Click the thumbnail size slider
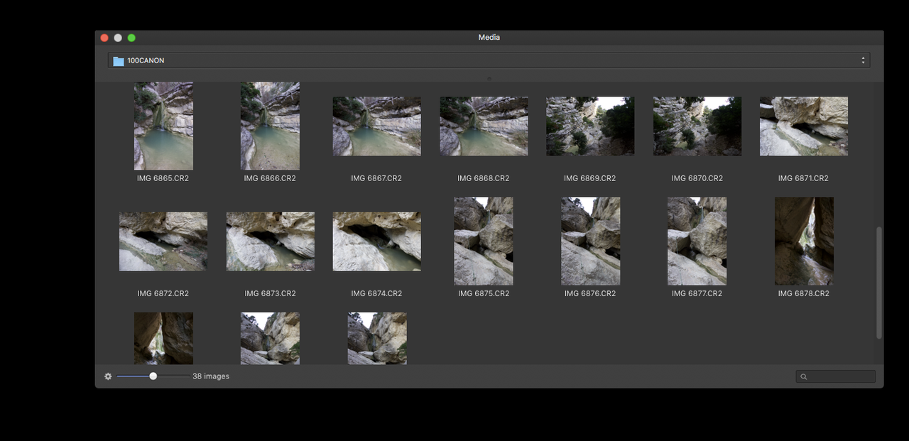Image resolution: width=909 pixels, height=441 pixels. click(153, 376)
